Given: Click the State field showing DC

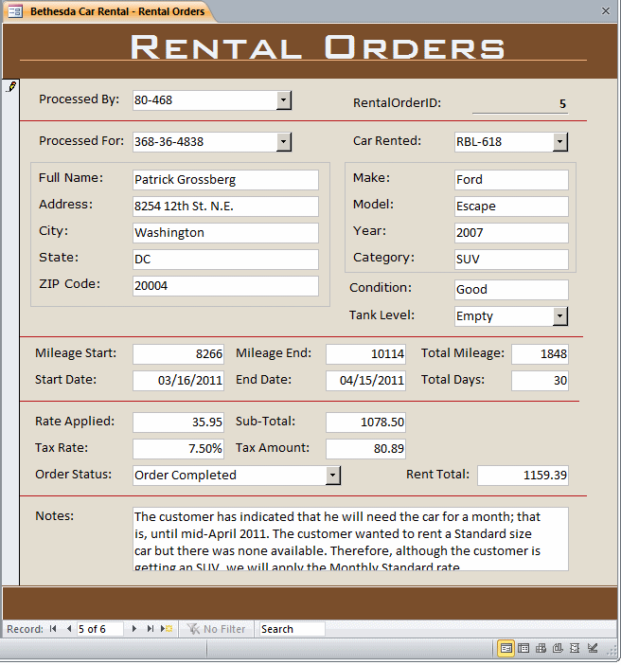Looking at the screenshot, I should (x=225, y=260).
